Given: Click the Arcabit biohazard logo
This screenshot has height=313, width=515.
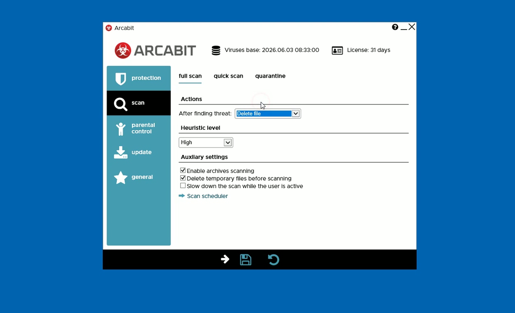Looking at the screenshot, I should pos(123,51).
